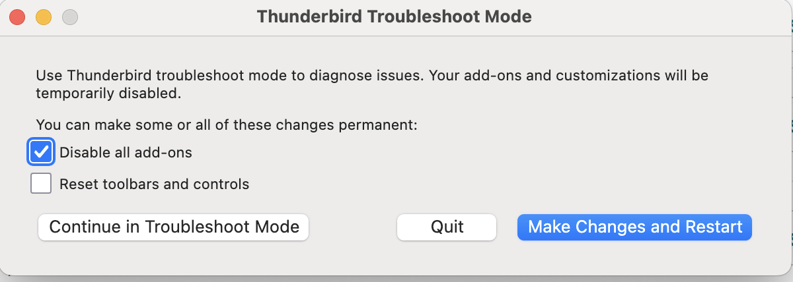Enable the Reset toolbars and controls checkbox

(x=41, y=184)
